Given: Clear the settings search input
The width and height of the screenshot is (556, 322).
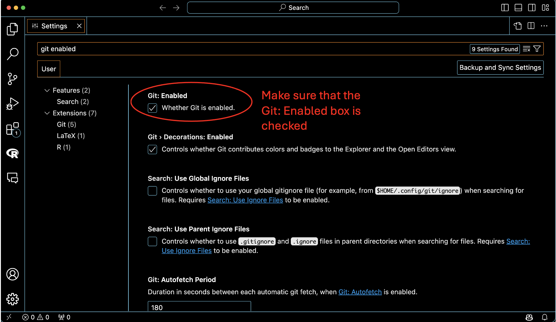Looking at the screenshot, I should (x=527, y=49).
